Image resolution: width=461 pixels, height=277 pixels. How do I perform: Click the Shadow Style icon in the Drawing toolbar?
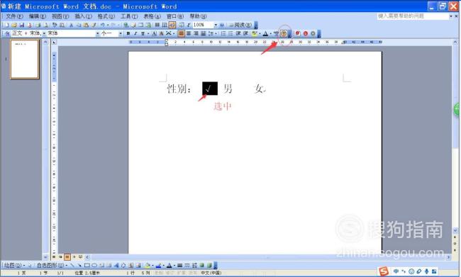(x=201, y=266)
